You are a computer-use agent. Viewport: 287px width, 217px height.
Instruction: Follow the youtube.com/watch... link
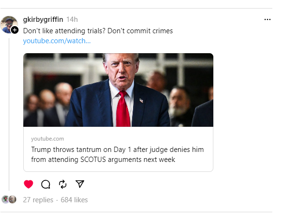[57, 41]
